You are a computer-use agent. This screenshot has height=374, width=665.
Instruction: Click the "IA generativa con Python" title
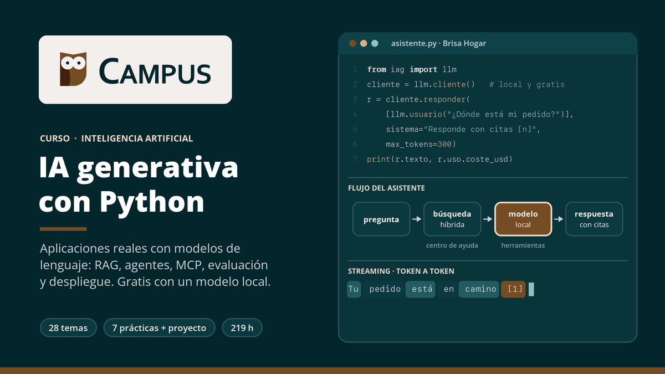pyautogui.click(x=139, y=185)
